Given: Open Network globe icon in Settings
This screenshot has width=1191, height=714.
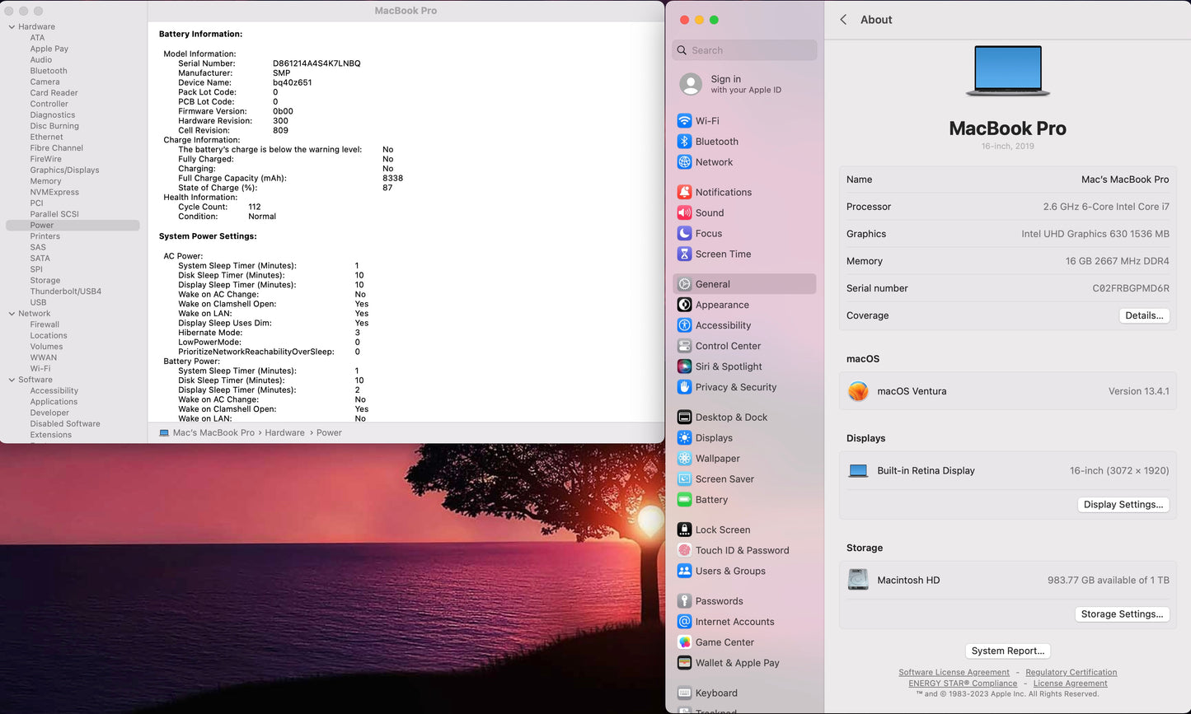Looking at the screenshot, I should pyautogui.click(x=684, y=162).
